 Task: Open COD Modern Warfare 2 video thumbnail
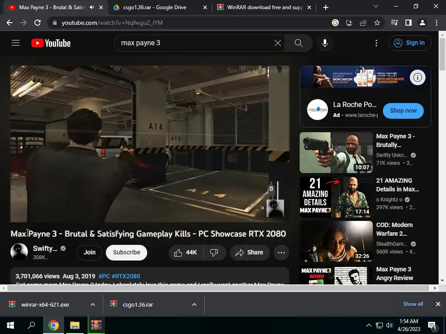coord(336,241)
